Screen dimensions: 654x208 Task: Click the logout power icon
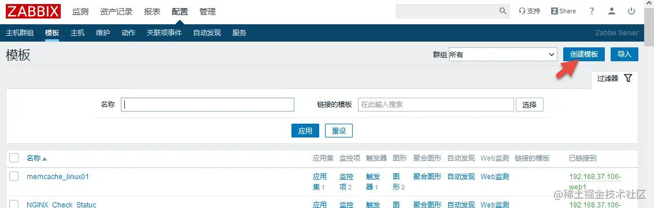tap(631, 11)
